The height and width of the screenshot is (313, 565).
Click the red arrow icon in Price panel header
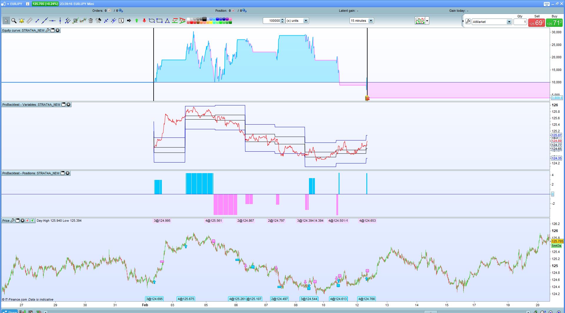click(x=27, y=221)
